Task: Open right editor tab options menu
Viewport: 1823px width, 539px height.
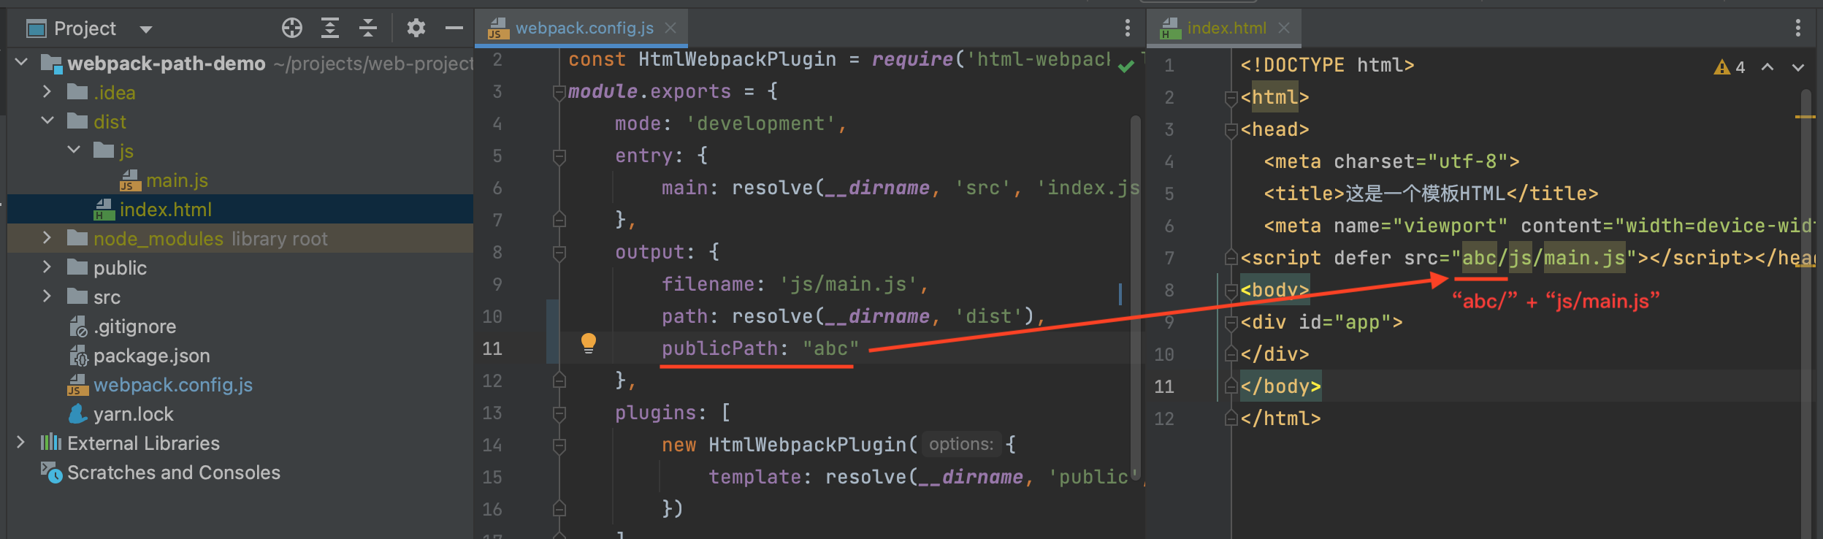Action: tap(1798, 28)
